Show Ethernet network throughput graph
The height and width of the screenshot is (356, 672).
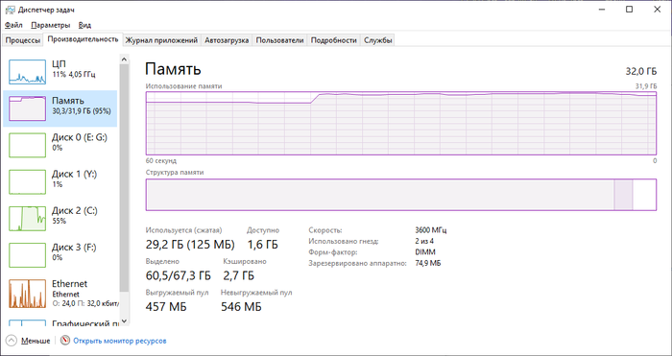60,294
